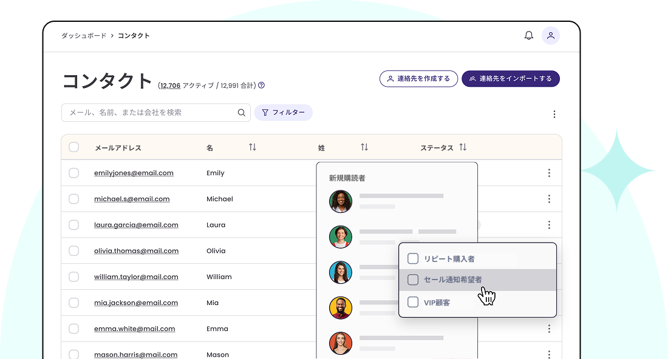The height and width of the screenshot is (359, 668).
Task: Click the name cell Emily
Action: (x=215, y=173)
